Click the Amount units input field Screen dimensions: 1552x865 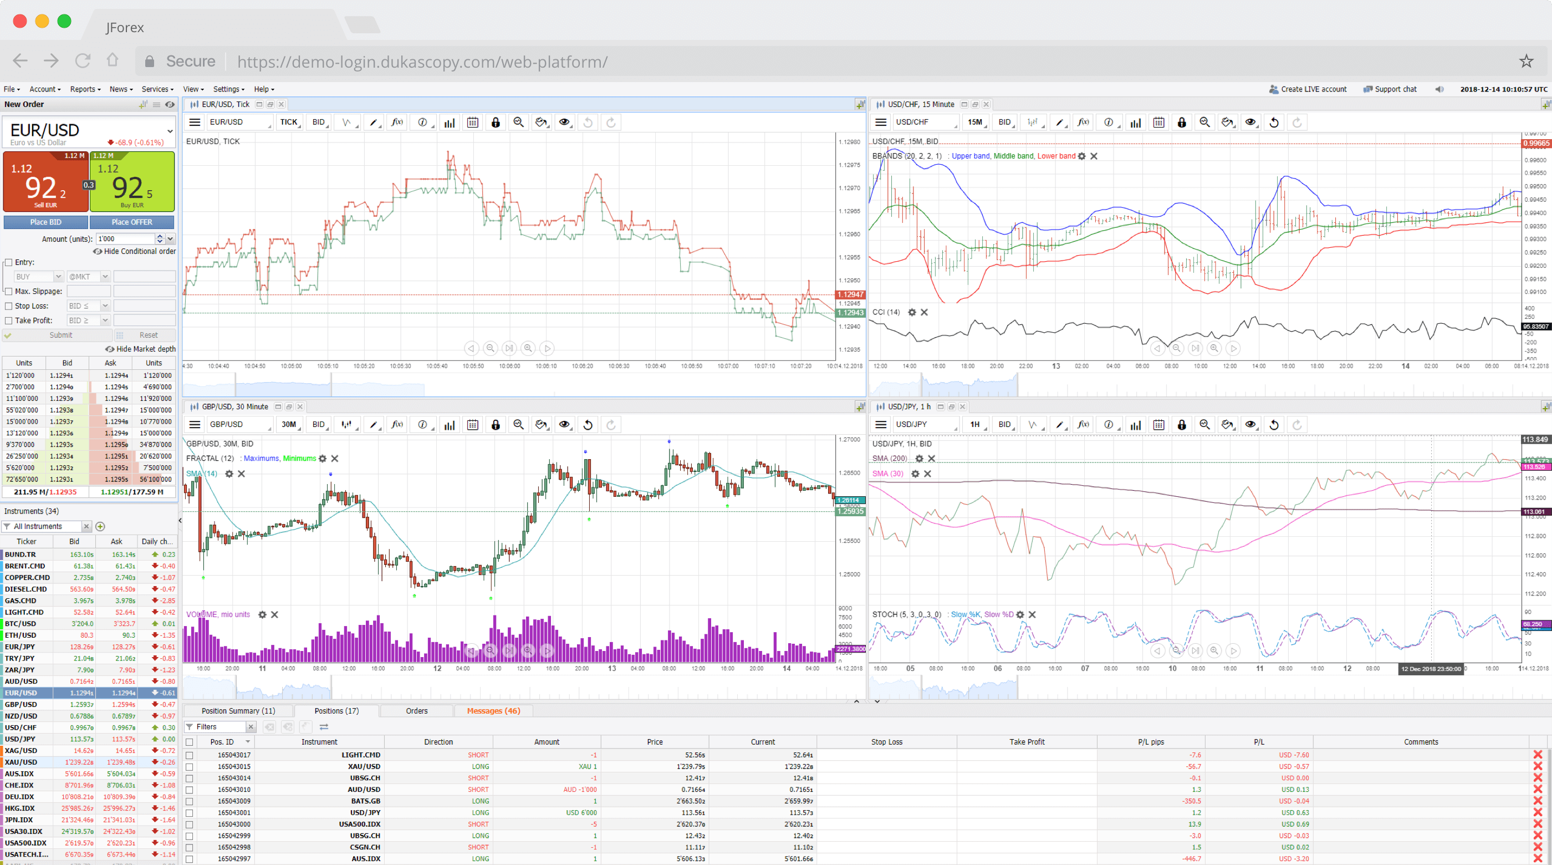click(x=125, y=240)
